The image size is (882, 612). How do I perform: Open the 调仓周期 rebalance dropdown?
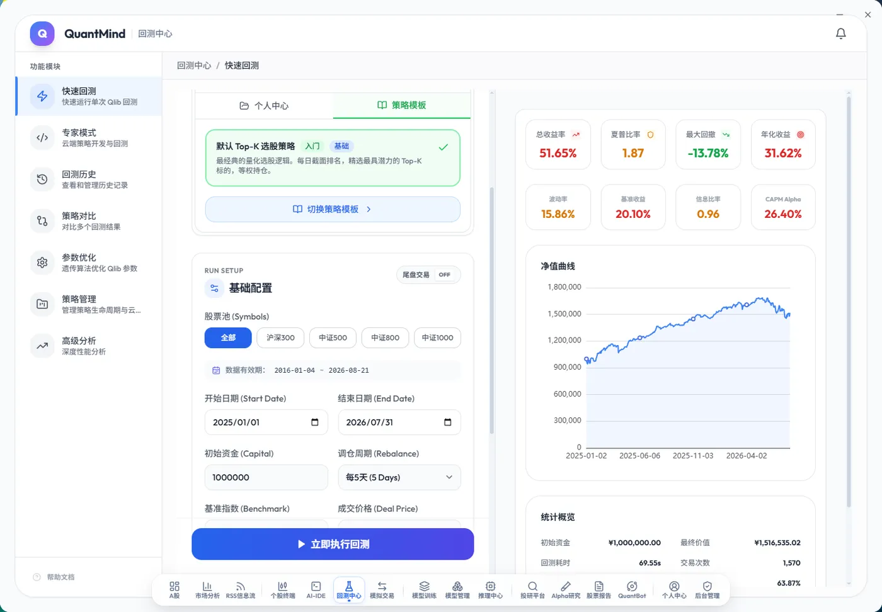click(x=399, y=477)
